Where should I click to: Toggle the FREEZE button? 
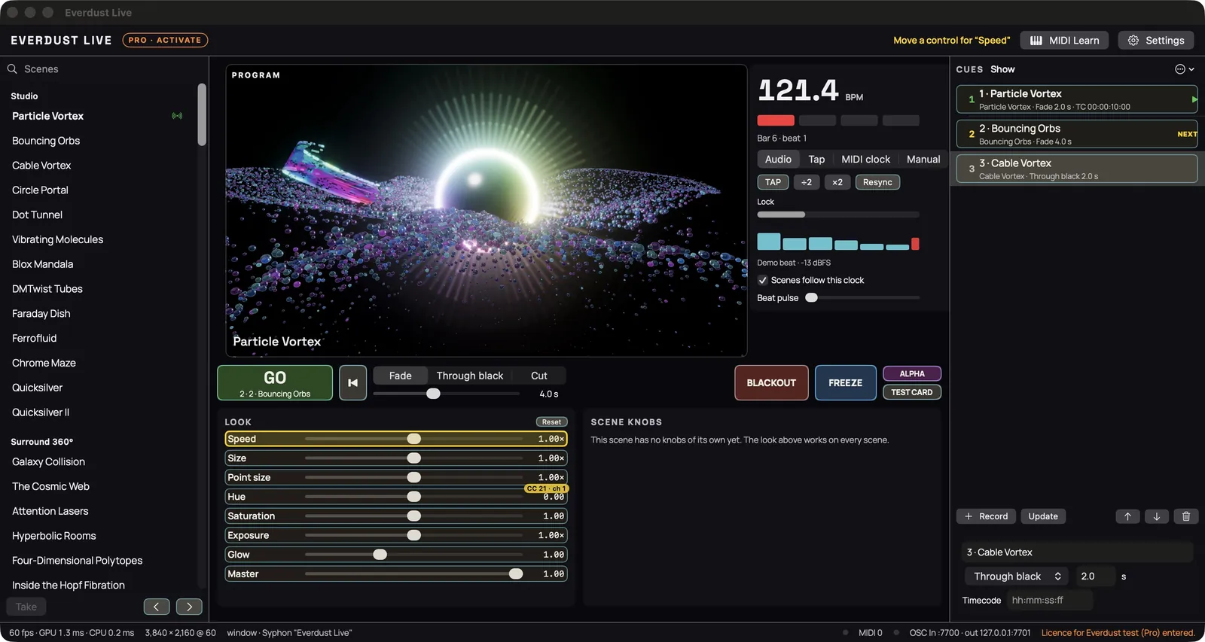846,383
